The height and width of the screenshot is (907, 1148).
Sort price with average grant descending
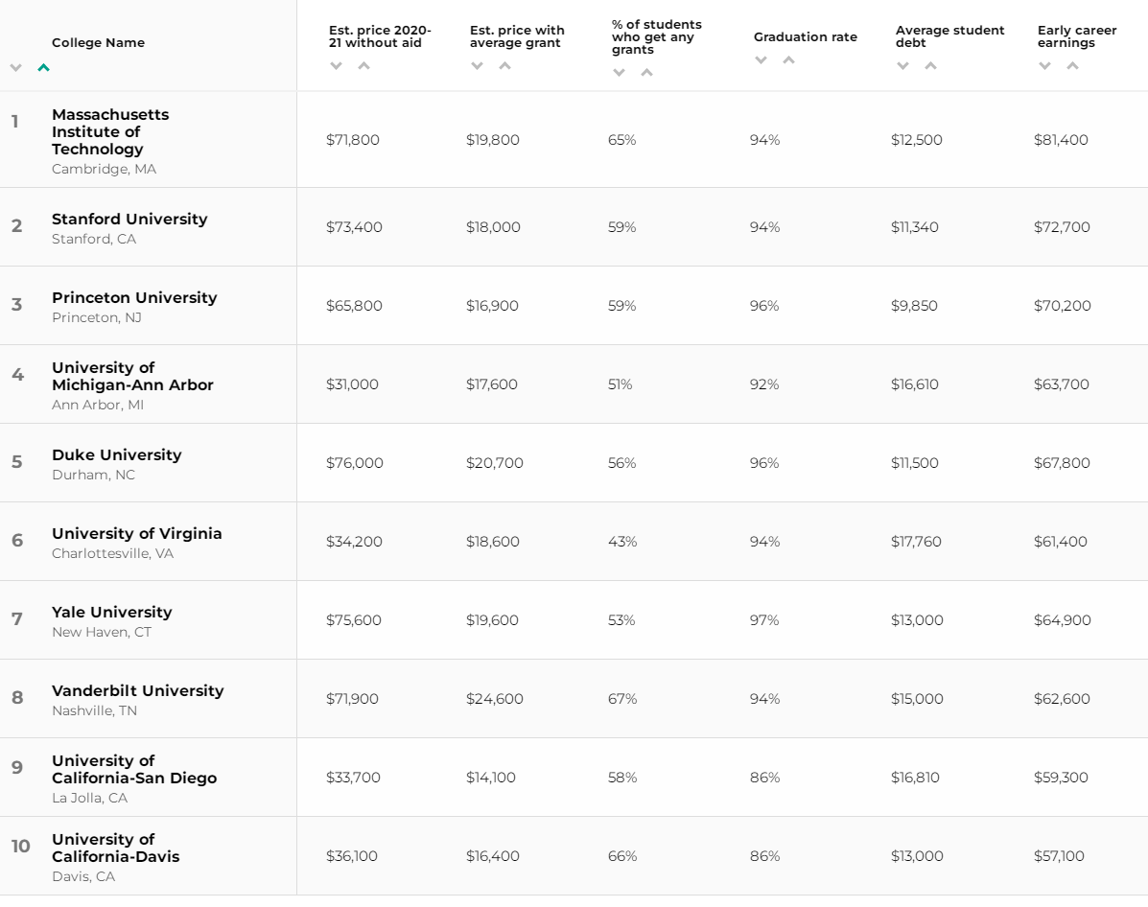(477, 65)
